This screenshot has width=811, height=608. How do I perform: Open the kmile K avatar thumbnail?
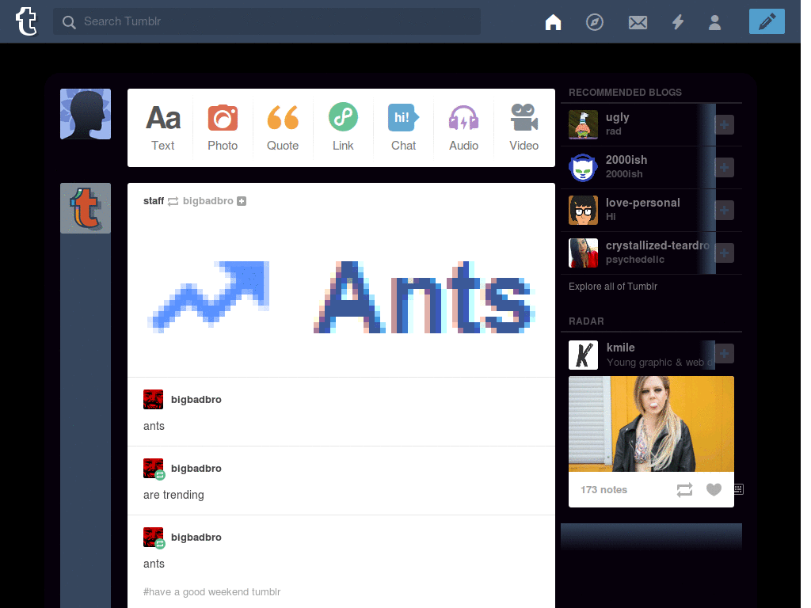pos(583,355)
